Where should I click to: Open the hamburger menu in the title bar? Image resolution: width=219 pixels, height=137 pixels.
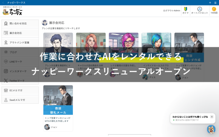215,3
